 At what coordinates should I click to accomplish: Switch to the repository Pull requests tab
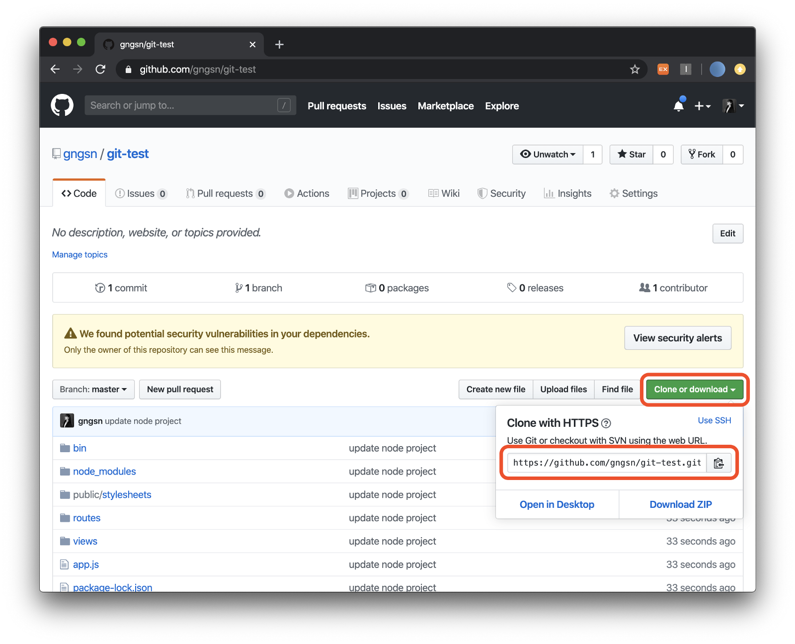click(226, 193)
